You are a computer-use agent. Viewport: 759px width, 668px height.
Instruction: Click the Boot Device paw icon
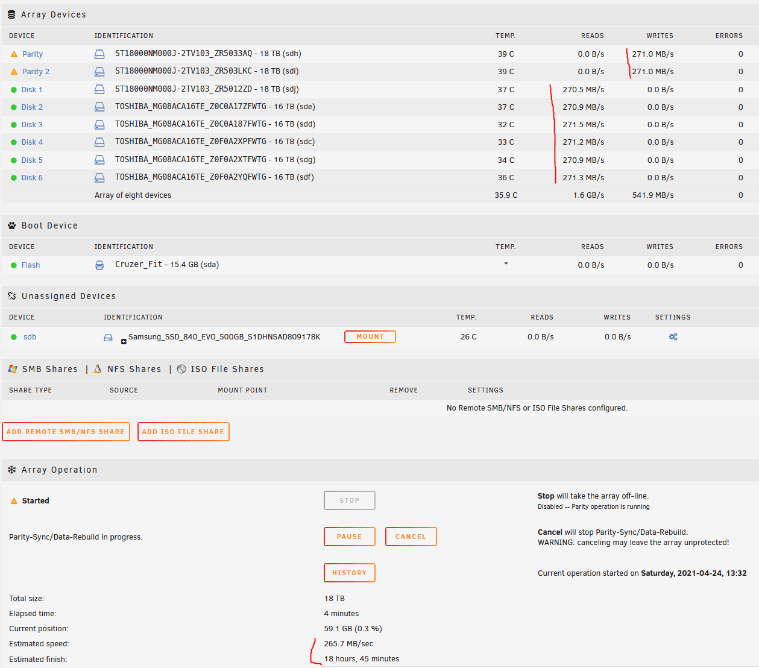coord(12,225)
